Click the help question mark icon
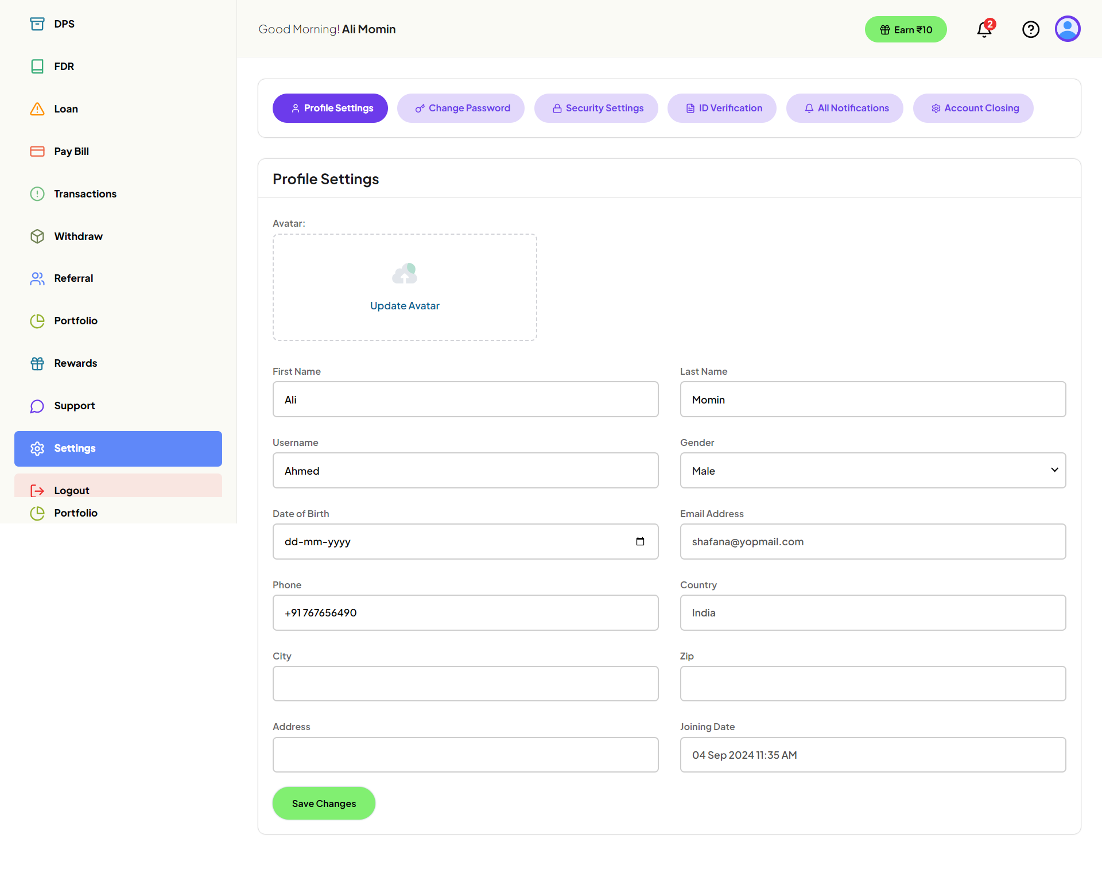 (1030, 29)
